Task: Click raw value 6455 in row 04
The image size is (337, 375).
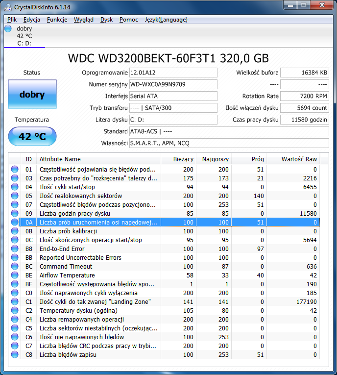Action: pyautogui.click(x=310, y=187)
